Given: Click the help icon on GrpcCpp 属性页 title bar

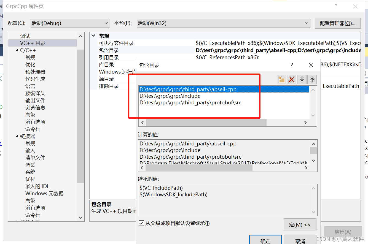Looking at the screenshot, I should (x=336, y=6).
